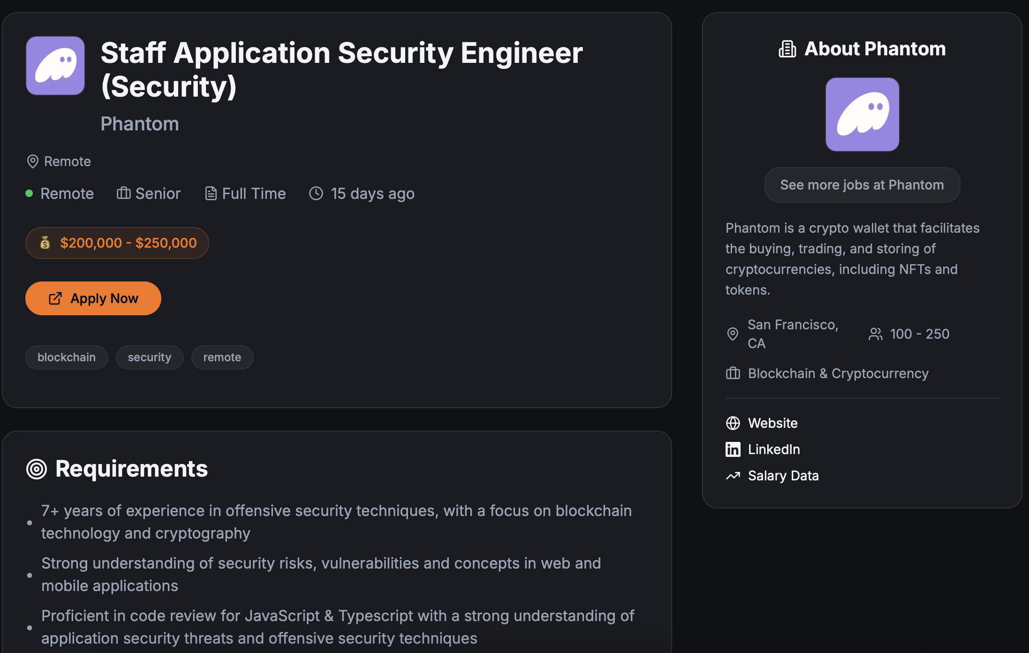This screenshot has width=1029, height=653.
Task: Click the large Phantom logo in About panel
Action: (x=862, y=114)
